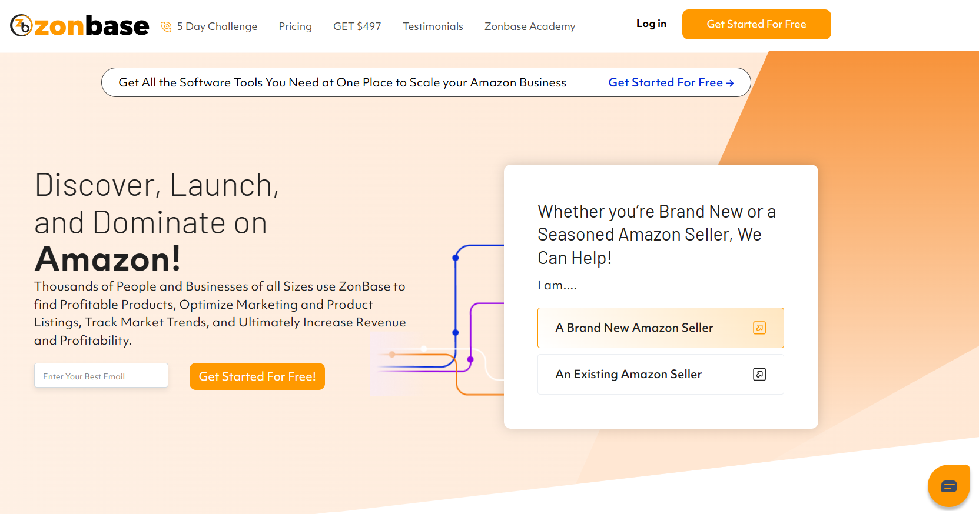Click the zonbase wordmark text

(x=92, y=26)
